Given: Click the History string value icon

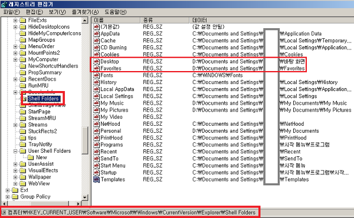Looking at the screenshot, I should tap(96, 82).
